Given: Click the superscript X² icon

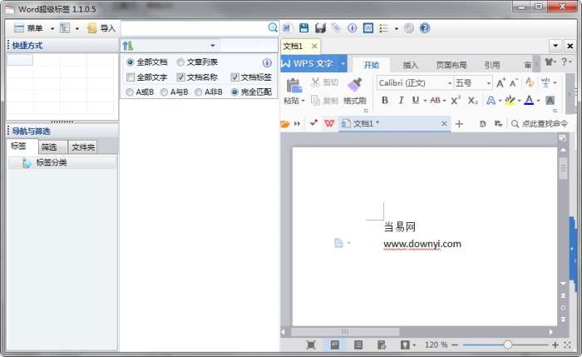Looking at the screenshot, I should 456,101.
